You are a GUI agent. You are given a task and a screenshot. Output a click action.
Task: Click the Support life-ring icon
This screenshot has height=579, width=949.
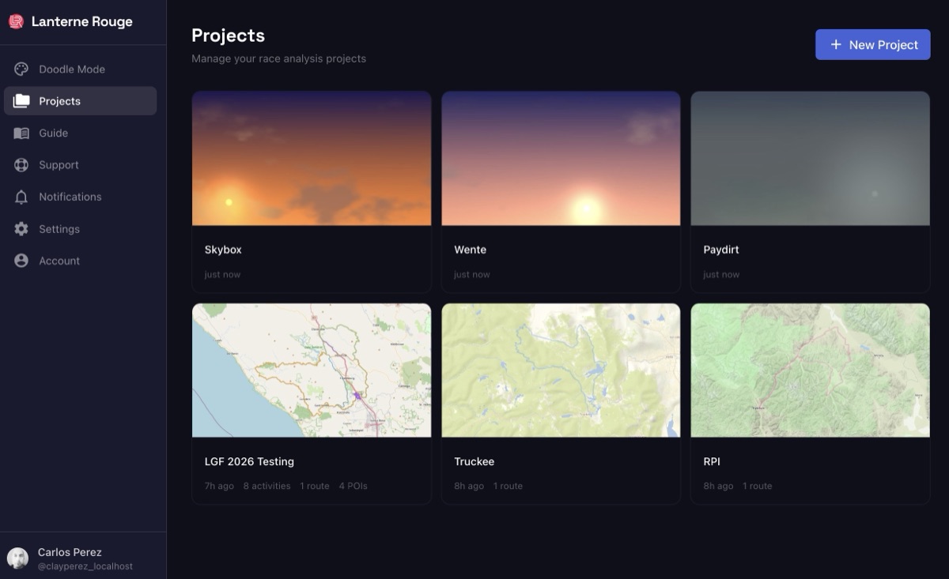point(21,164)
